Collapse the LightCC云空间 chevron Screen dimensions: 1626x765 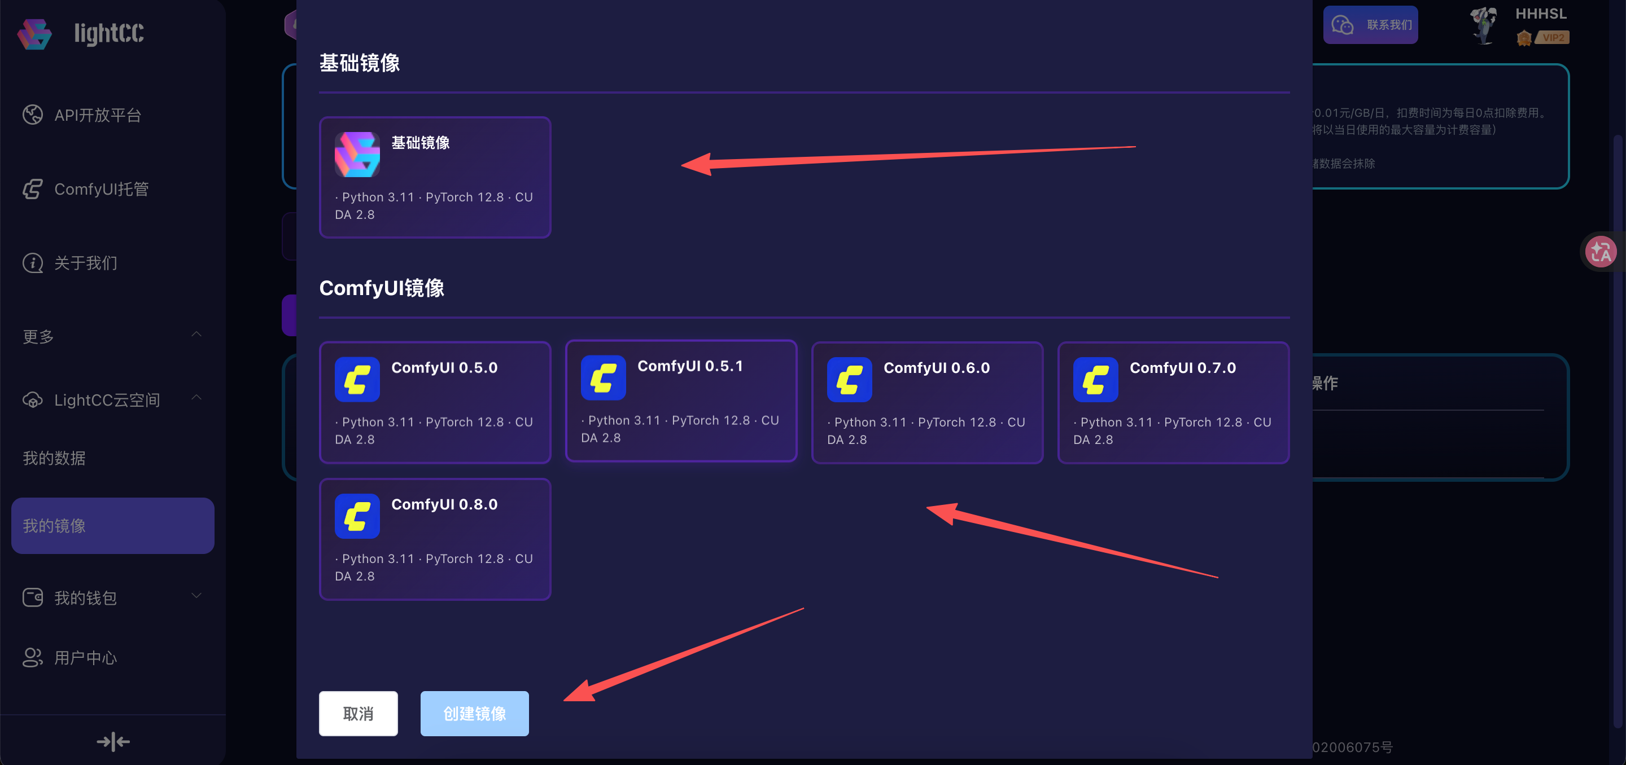click(196, 398)
